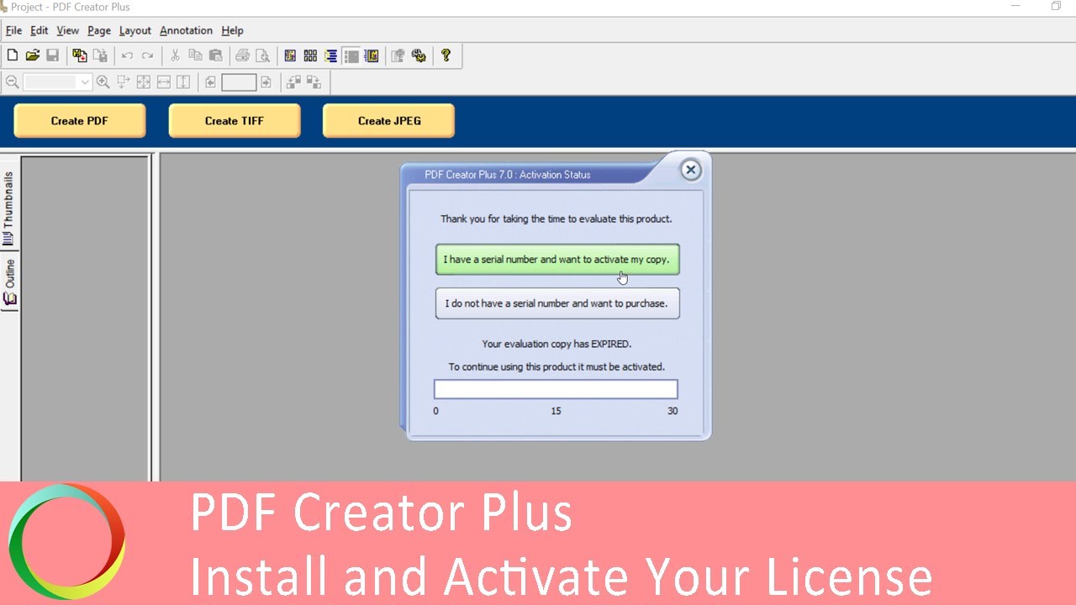Click the New project icon
1076x605 pixels.
tap(13, 55)
